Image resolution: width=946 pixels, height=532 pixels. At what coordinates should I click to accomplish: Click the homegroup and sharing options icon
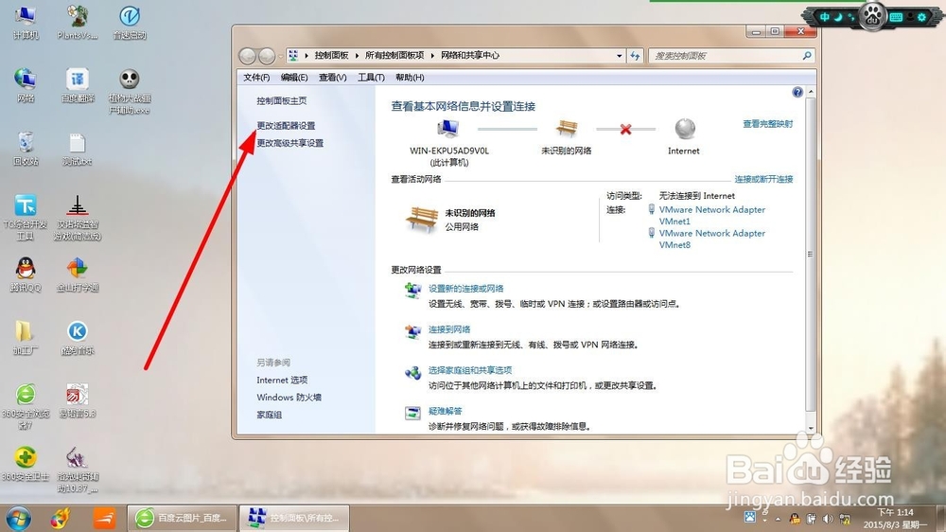point(412,373)
